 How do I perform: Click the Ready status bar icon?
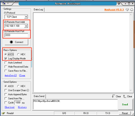click(4, 113)
